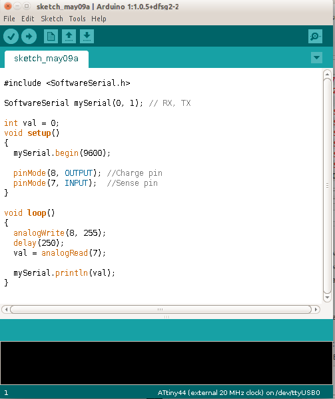Minimize the Arduino window
The height and width of the screenshot is (399, 335).
[17, 6]
